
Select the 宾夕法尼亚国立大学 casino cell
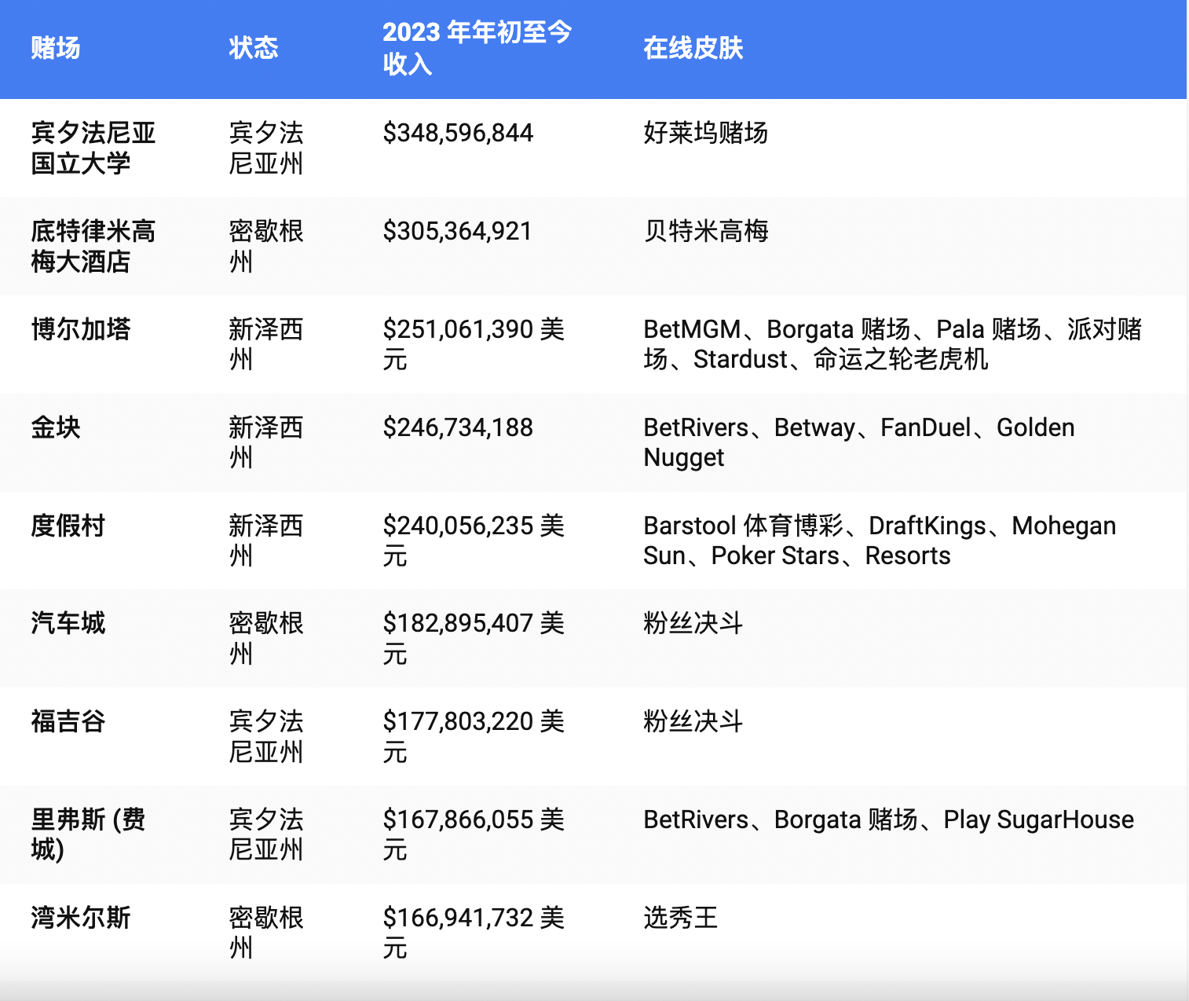(93, 148)
